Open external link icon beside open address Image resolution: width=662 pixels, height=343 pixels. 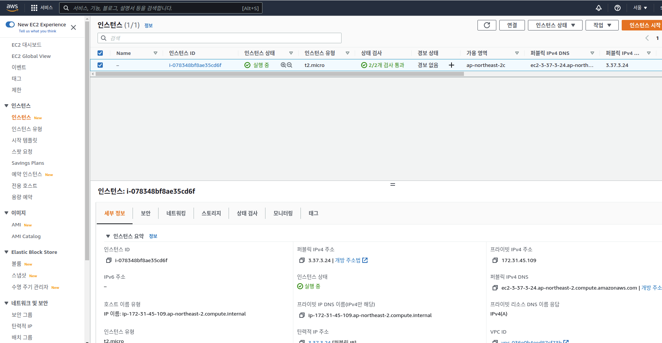point(365,260)
